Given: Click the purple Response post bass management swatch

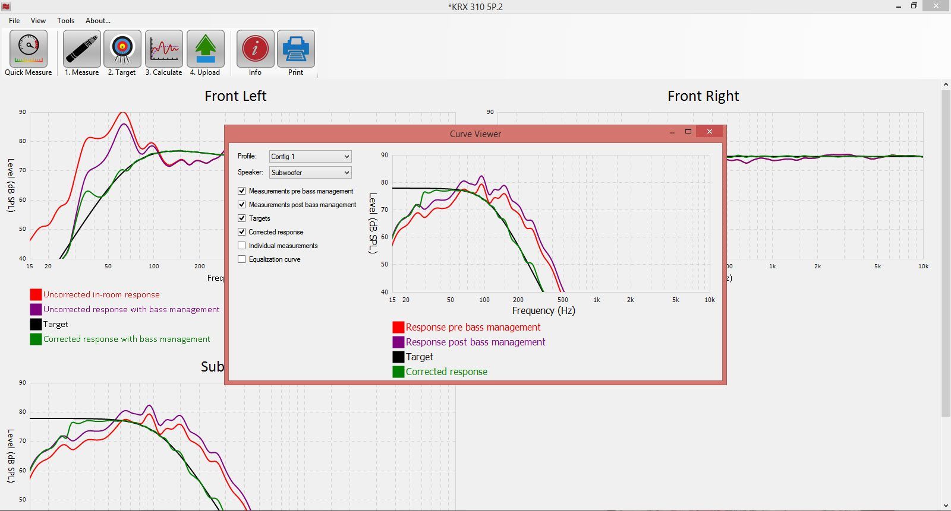Looking at the screenshot, I should (x=398, y=342).
